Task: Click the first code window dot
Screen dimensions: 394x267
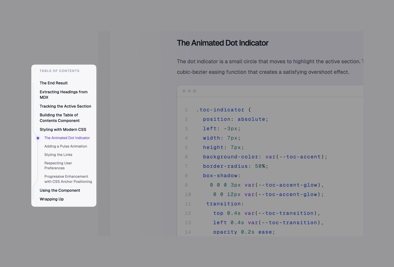Action: (x=184, y=91)
